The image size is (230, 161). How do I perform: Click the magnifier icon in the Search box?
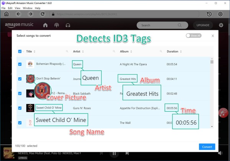(179, 25)
